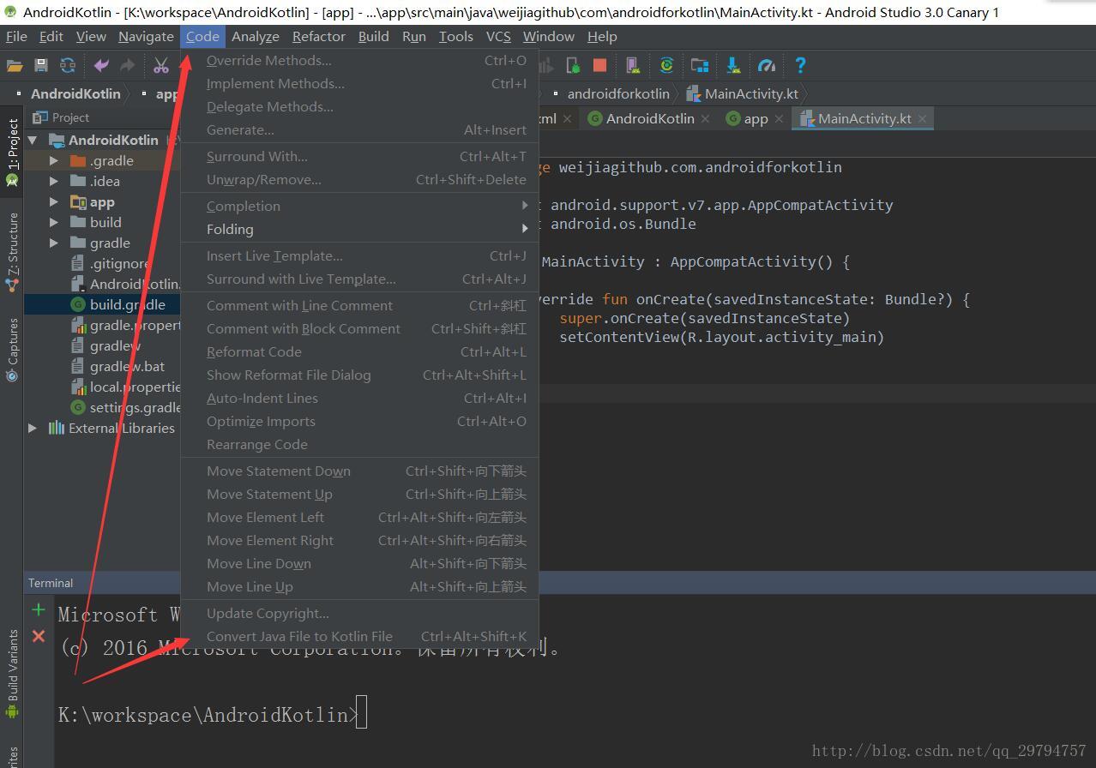Screen dimensions: 1096x768
Task: Switch to the MainActivity.kt tab
Action: [864, 119]
